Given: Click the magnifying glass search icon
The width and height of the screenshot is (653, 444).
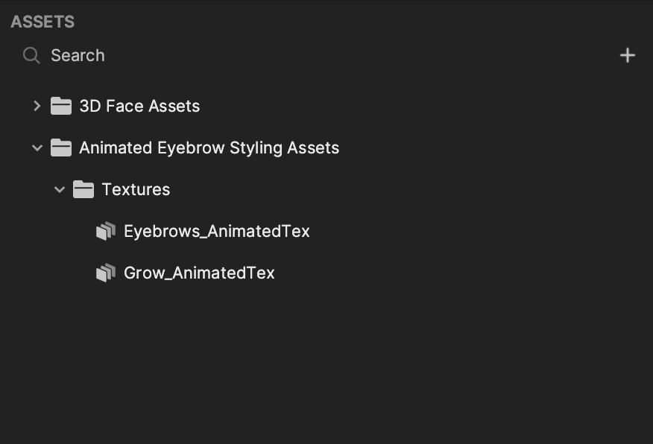Looking at the screenshot, I should point(31,55).
